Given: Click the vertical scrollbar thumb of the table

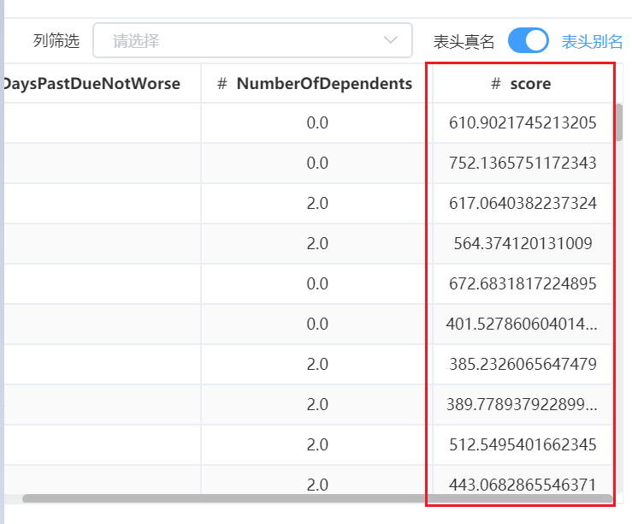Looking at the screenshot, I should (619, 122).
